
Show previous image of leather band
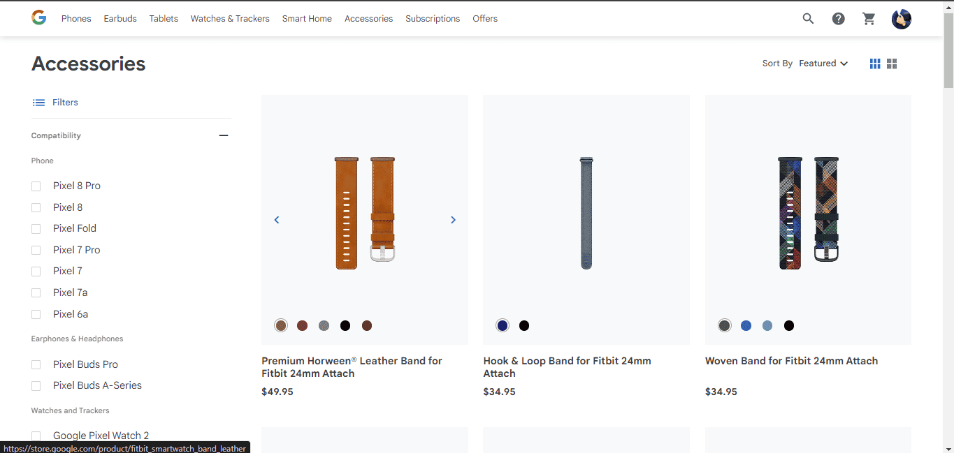point(277,220)
